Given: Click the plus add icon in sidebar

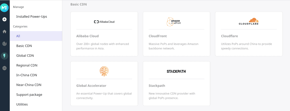Looking at the screenshot, I should 5,19.
